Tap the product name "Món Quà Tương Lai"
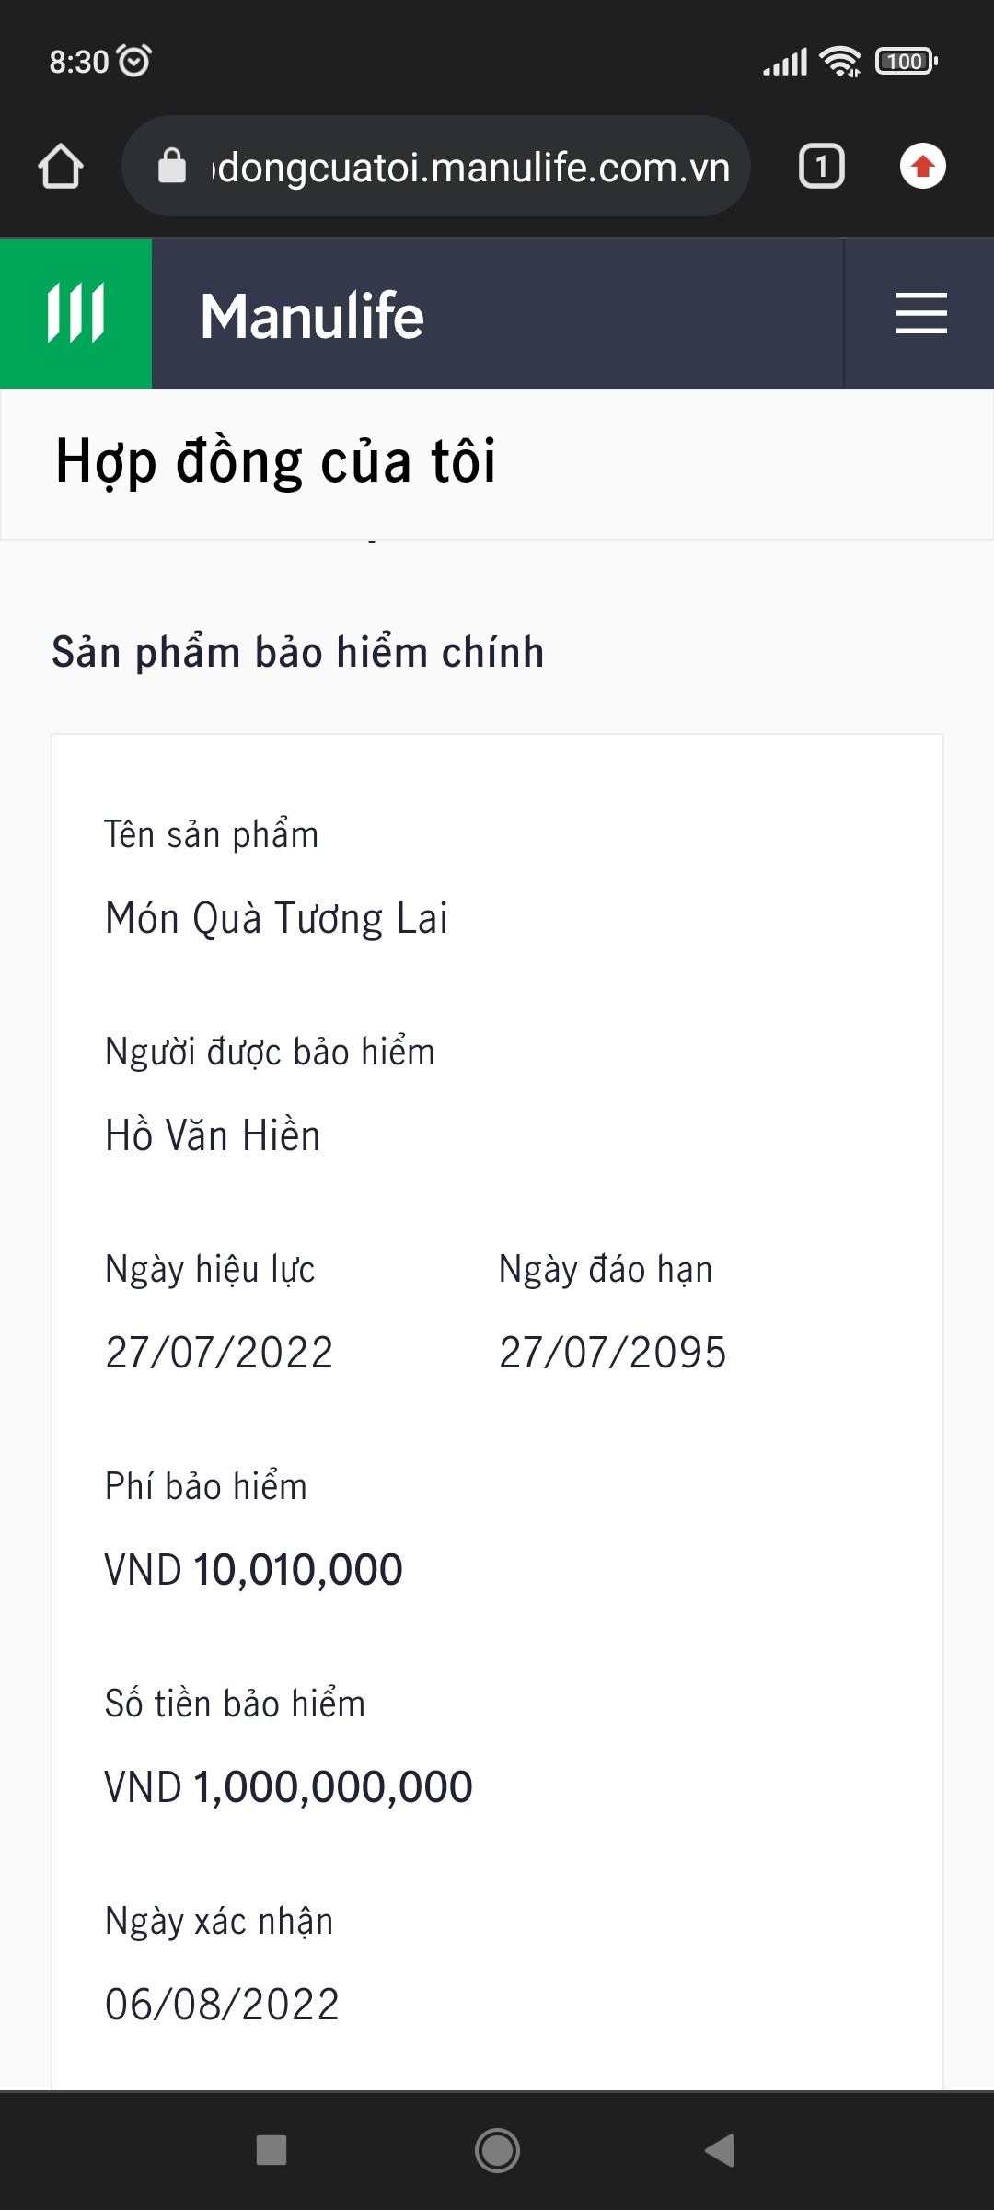 [x=276, y=919]
